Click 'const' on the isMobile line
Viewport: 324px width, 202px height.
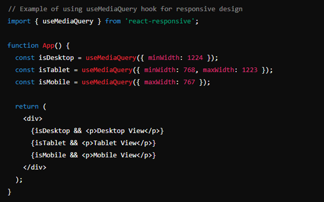(25, 82)
